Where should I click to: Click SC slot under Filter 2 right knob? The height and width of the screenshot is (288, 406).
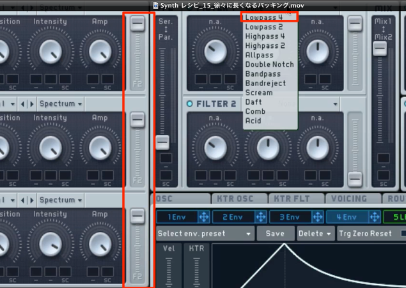click(x=325, y=176)
